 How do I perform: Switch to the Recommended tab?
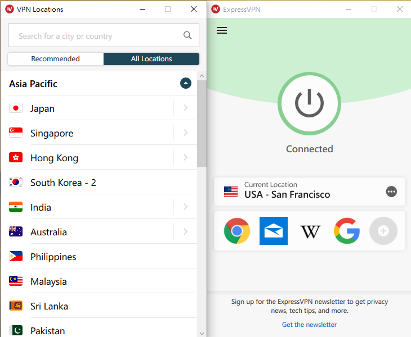56,59
